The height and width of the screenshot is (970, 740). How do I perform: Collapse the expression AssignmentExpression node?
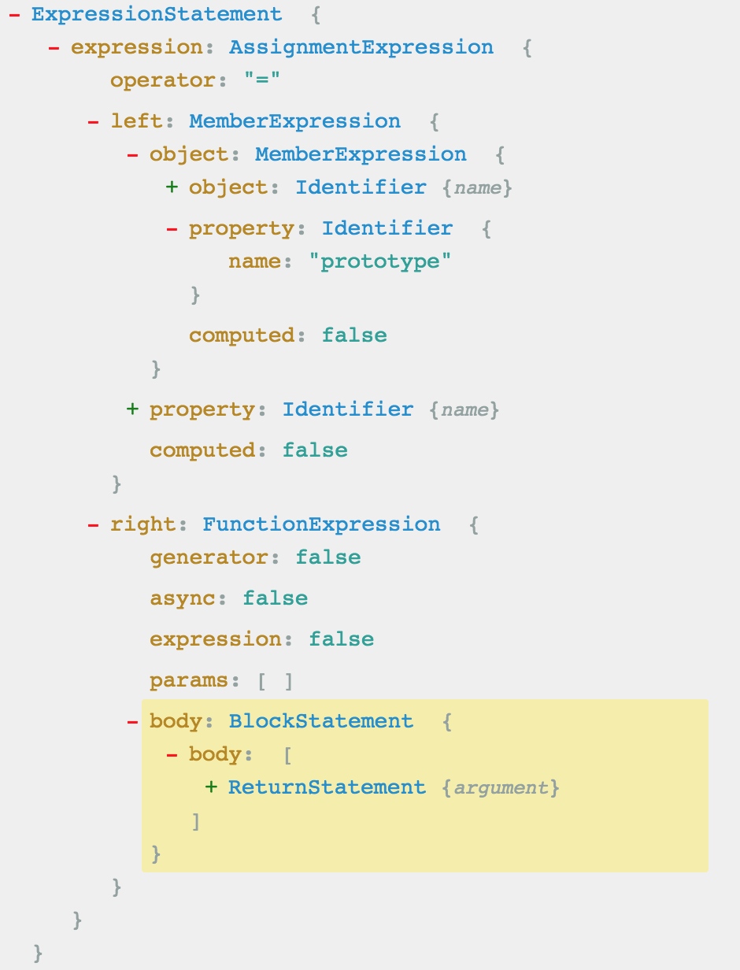(54, 47)
